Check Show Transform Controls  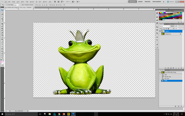[x=21, y=5]
